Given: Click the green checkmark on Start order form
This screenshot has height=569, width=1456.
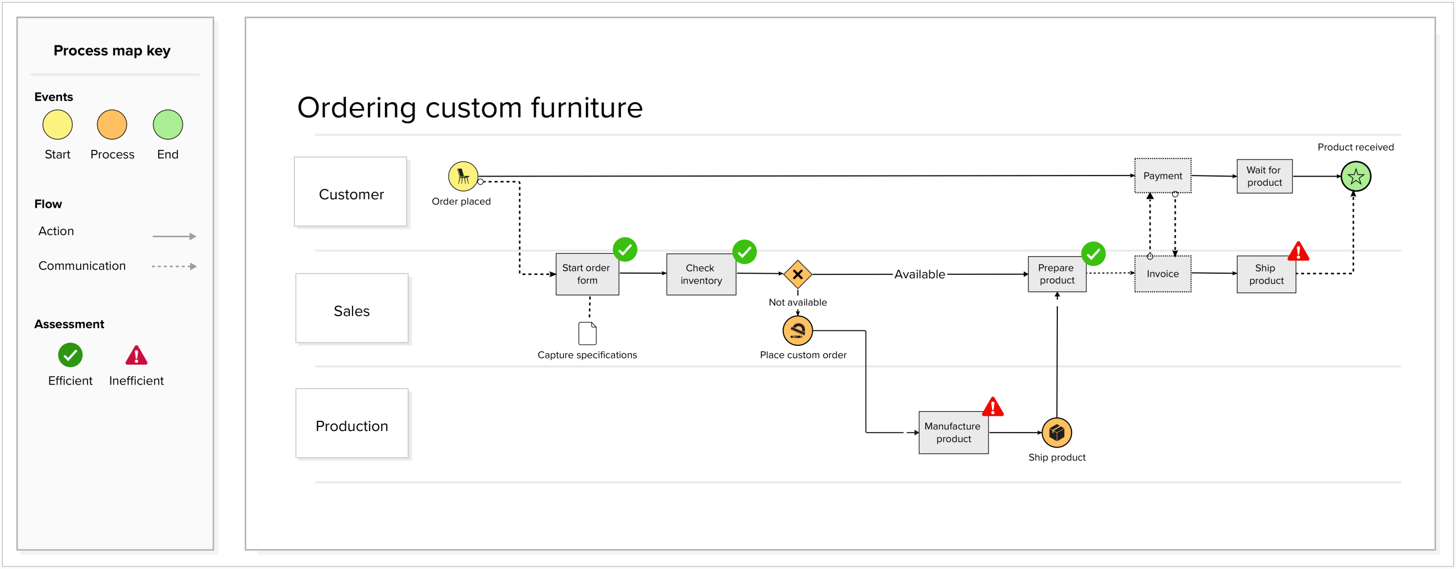Looking at the screenshot, I should 625,249.
